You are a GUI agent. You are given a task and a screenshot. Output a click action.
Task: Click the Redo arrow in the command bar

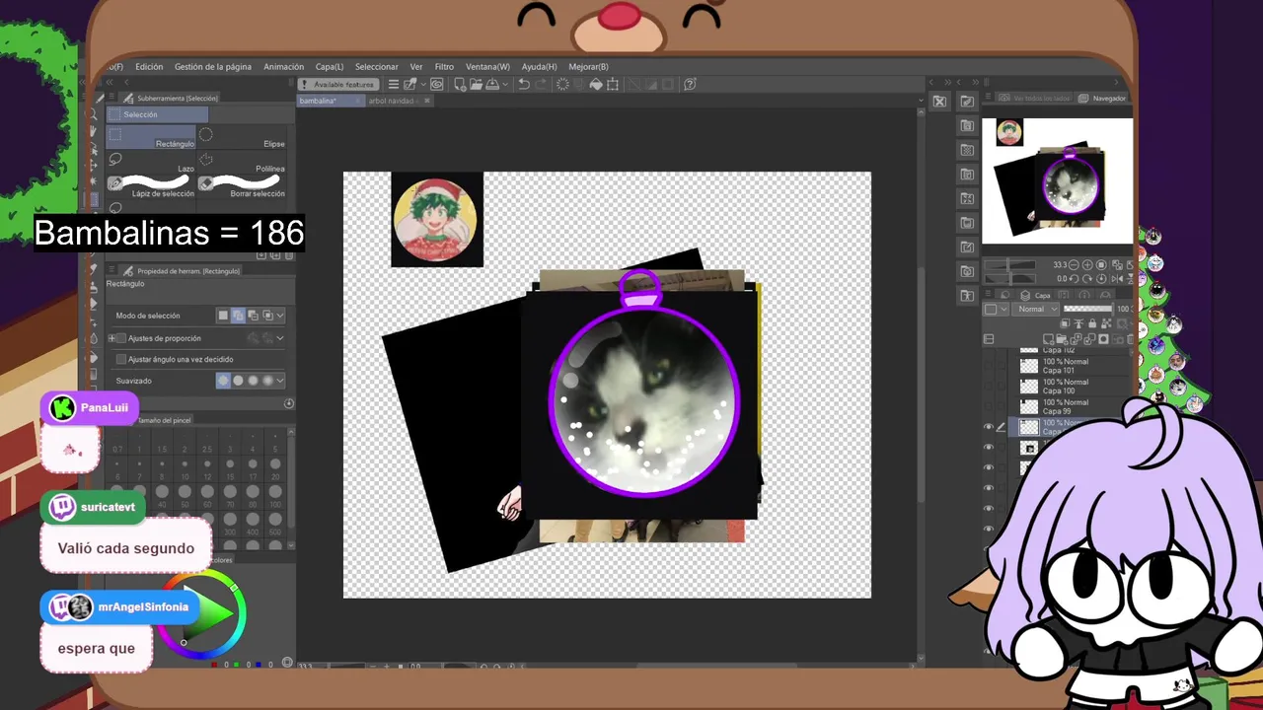click(542, 84)
